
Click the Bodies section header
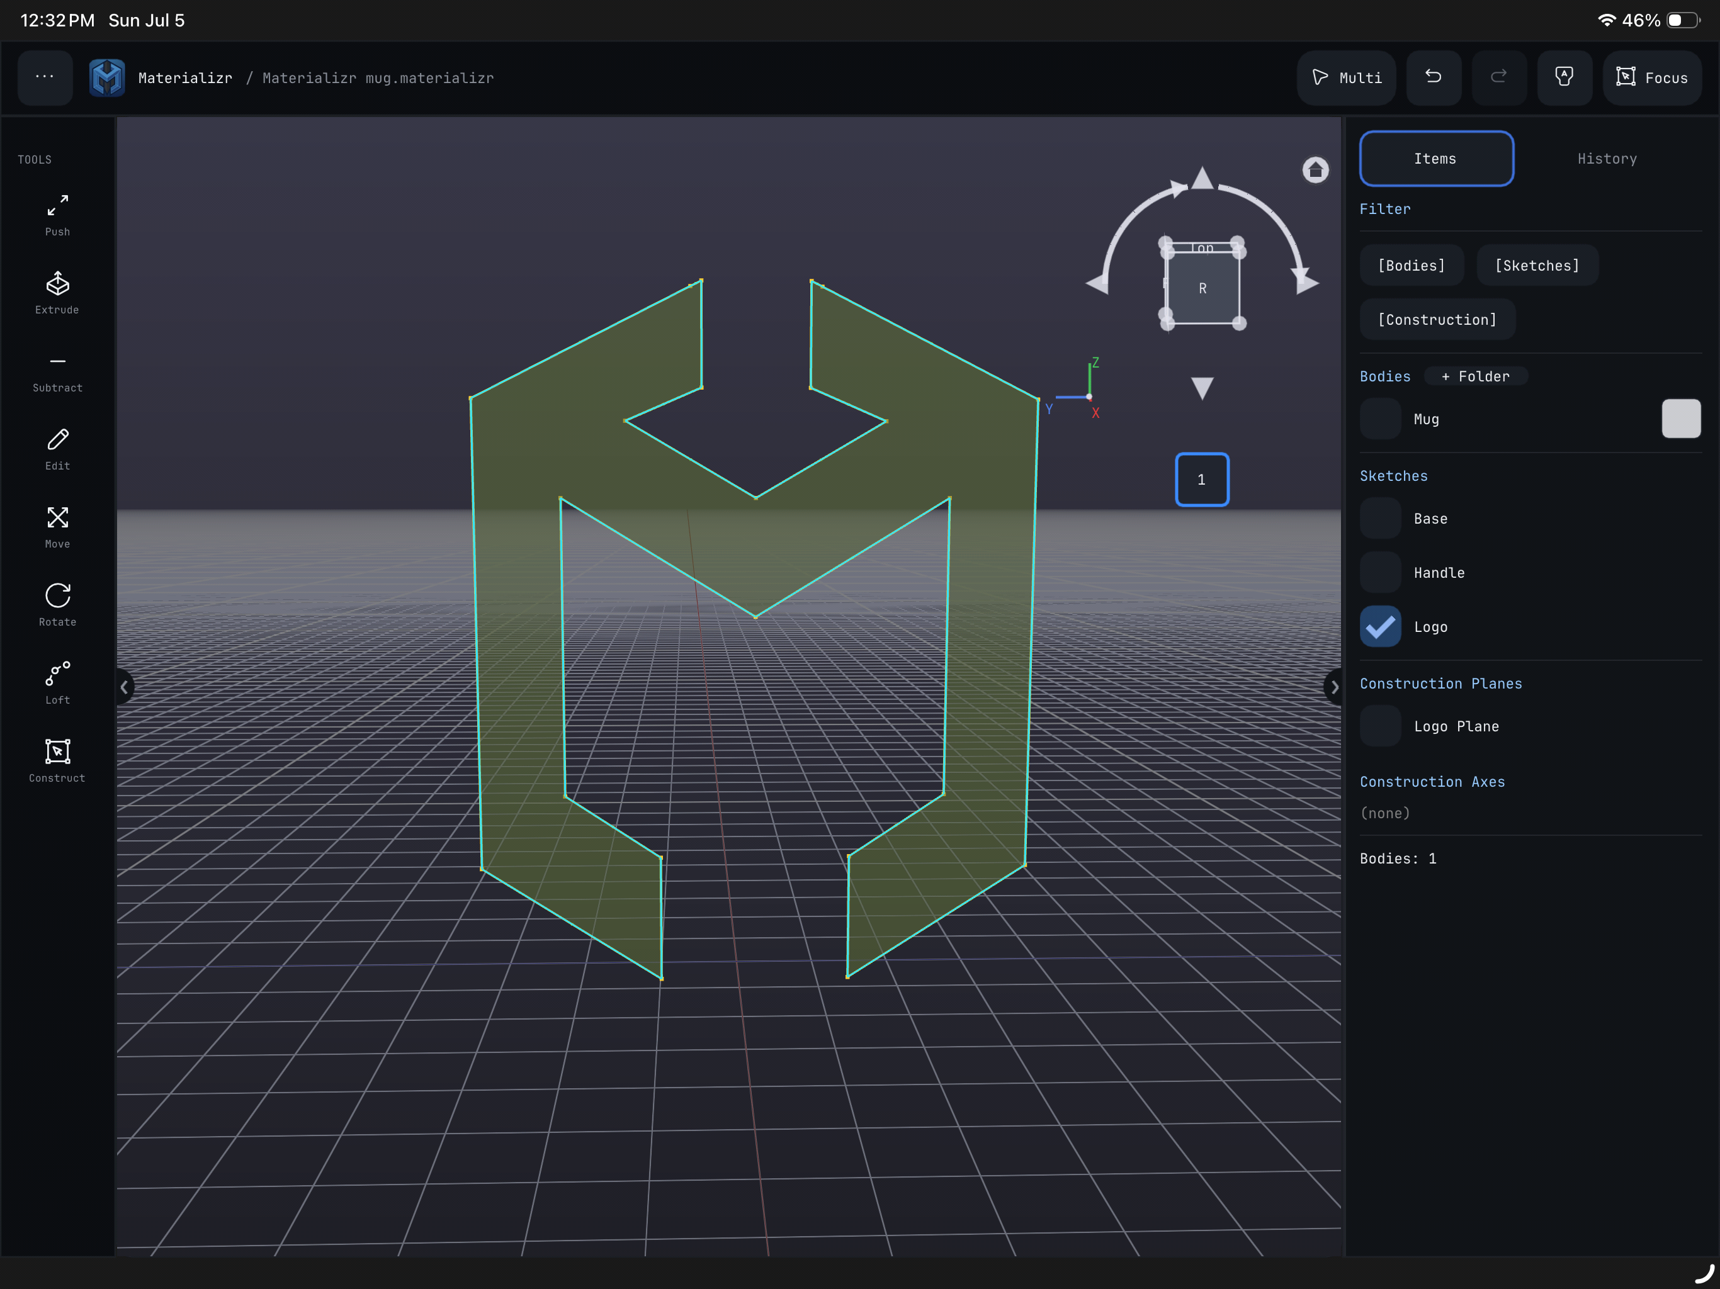click(x=1385, y=376)
